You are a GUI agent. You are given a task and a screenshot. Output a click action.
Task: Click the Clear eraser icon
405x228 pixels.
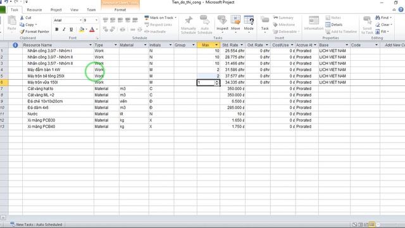(x=378, y=25)
